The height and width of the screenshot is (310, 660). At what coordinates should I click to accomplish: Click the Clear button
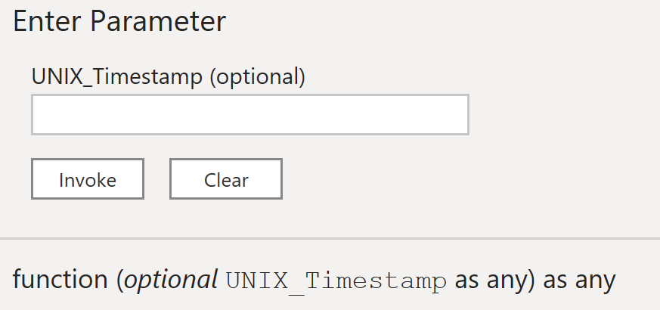(x=226, y=179)
